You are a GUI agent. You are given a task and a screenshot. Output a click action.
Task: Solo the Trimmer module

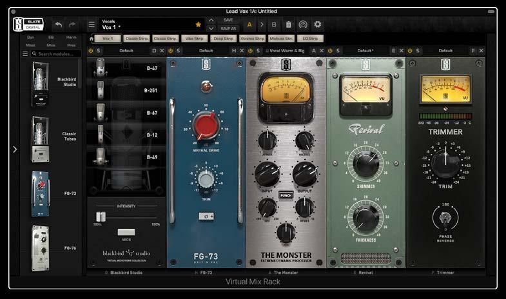pyautogui.click(x=418, y=51)
